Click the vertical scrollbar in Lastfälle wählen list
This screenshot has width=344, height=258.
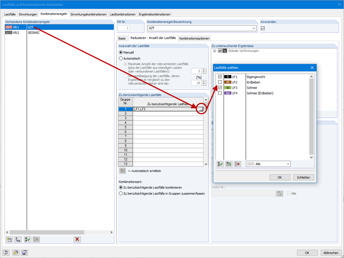point(311,116)
